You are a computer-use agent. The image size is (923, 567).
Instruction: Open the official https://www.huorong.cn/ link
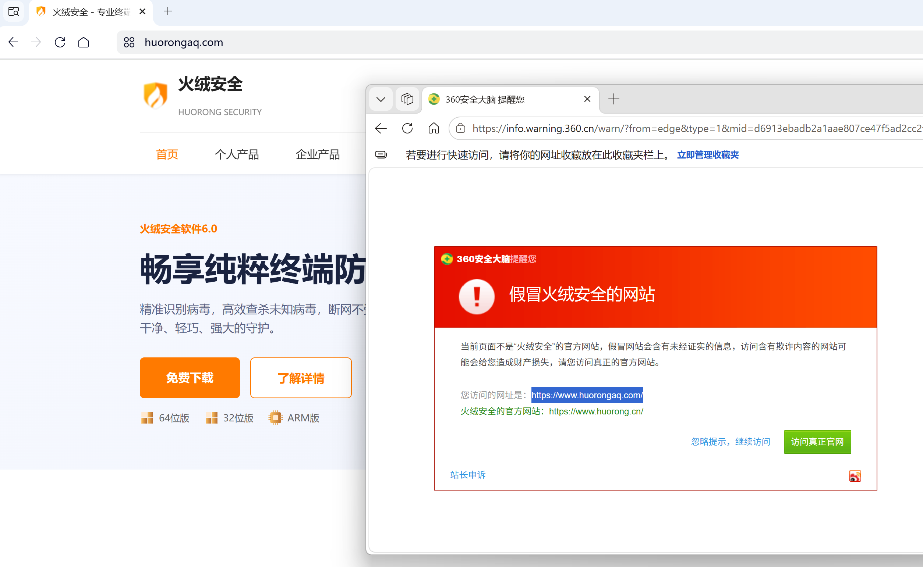pos(596,411)
